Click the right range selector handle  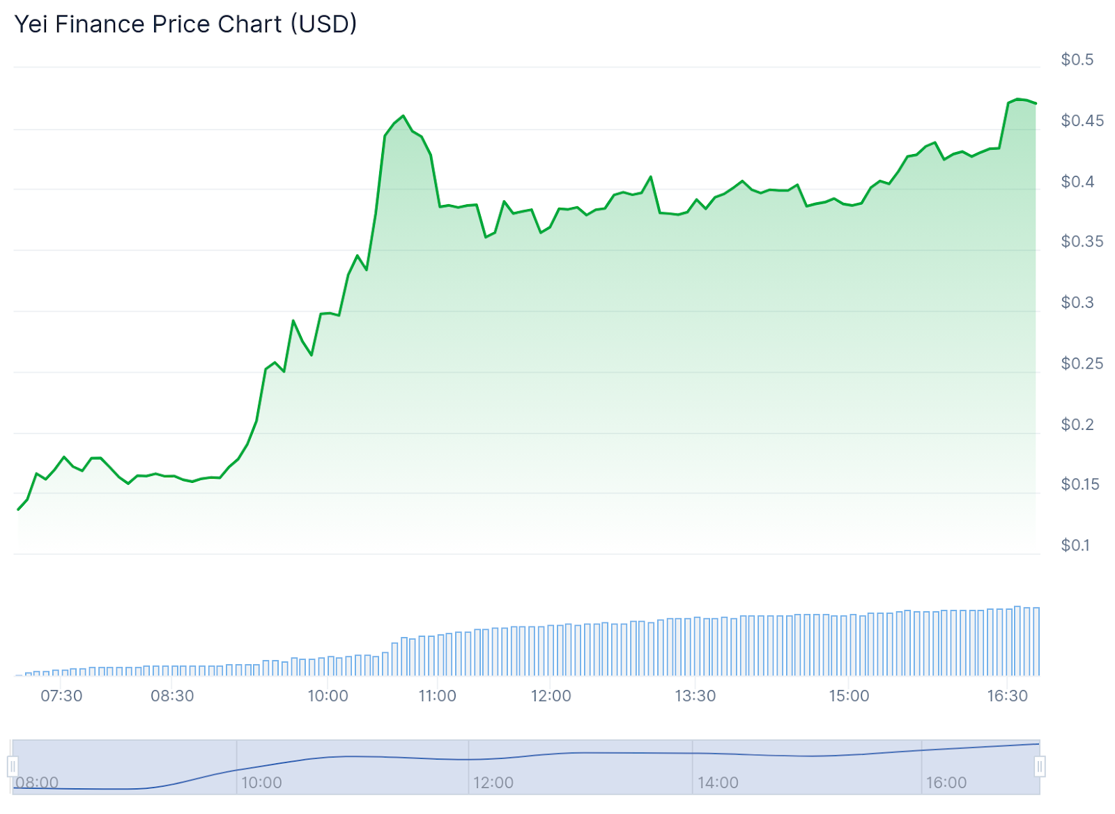(1040, 767)
